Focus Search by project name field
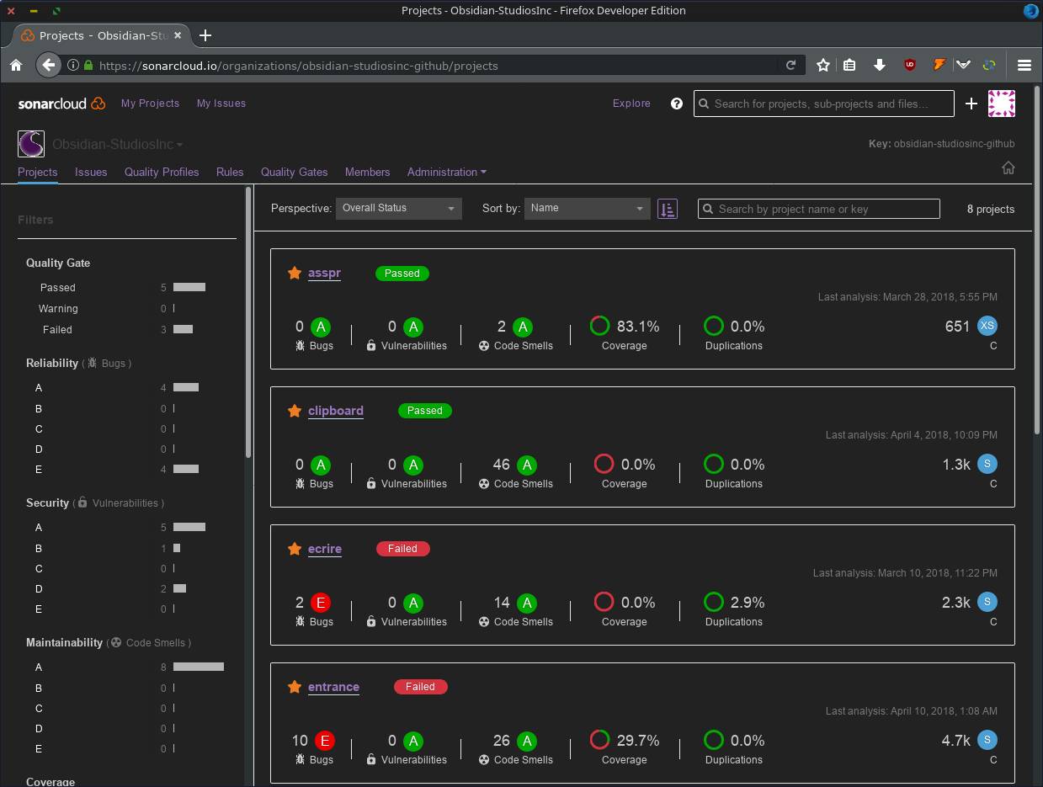This screenshot has height=787, width=1043. 818,209
